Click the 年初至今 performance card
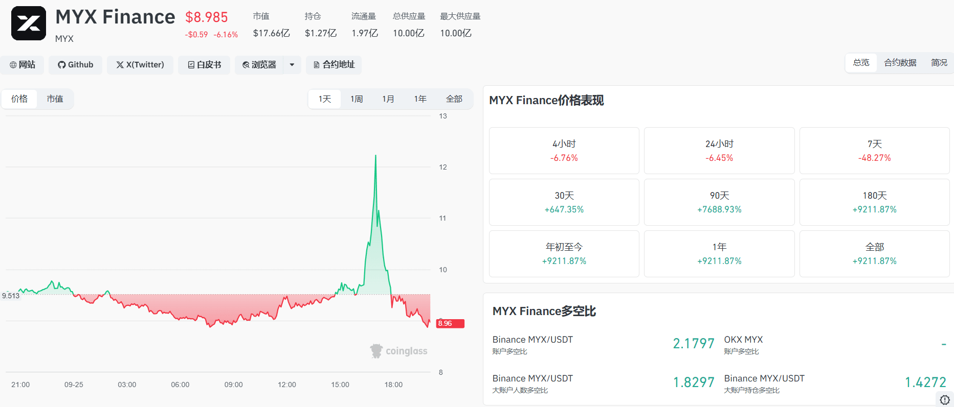Viewport: 954px width, 407px height. [564, 254]
